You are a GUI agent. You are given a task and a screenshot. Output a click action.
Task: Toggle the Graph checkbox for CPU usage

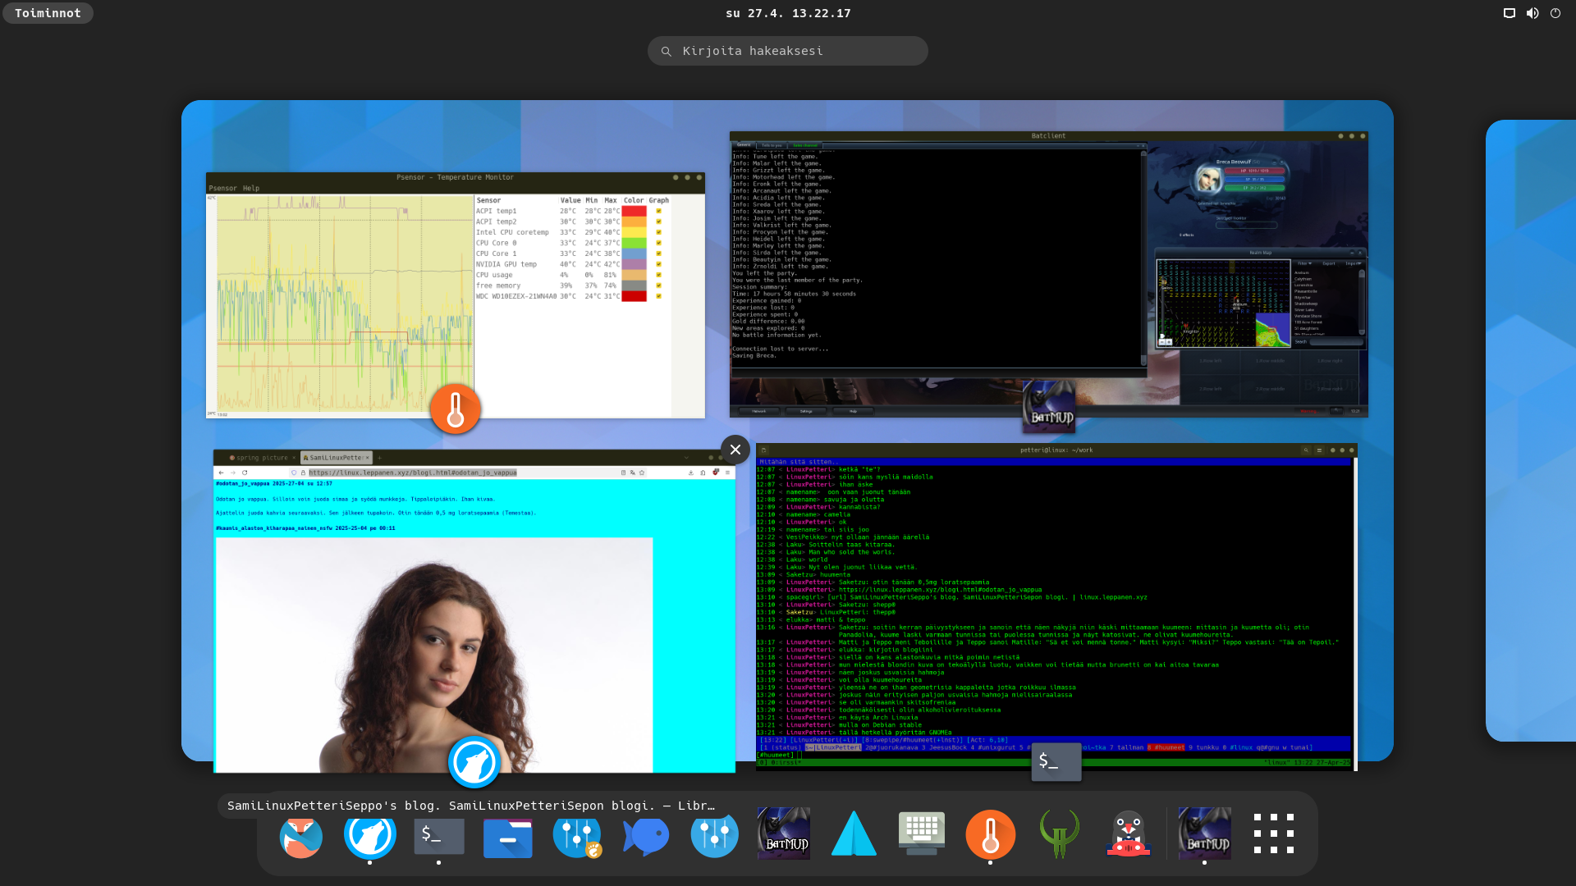[x=658, y=275]
